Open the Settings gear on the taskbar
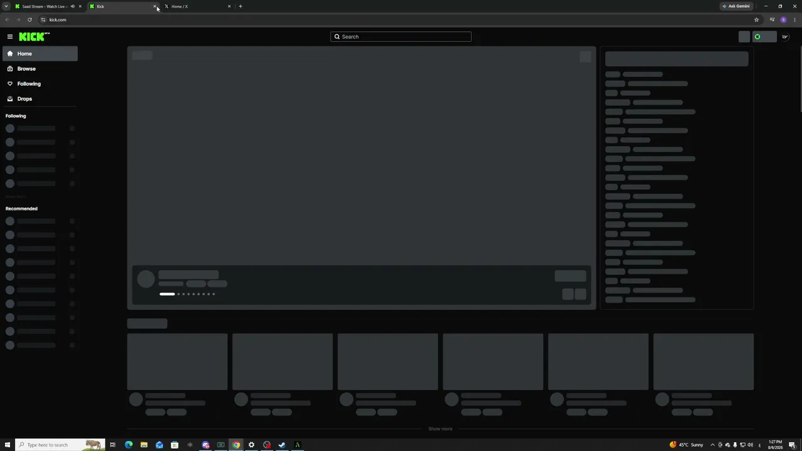Screen dimensions: 802x451 coord(251,445)
